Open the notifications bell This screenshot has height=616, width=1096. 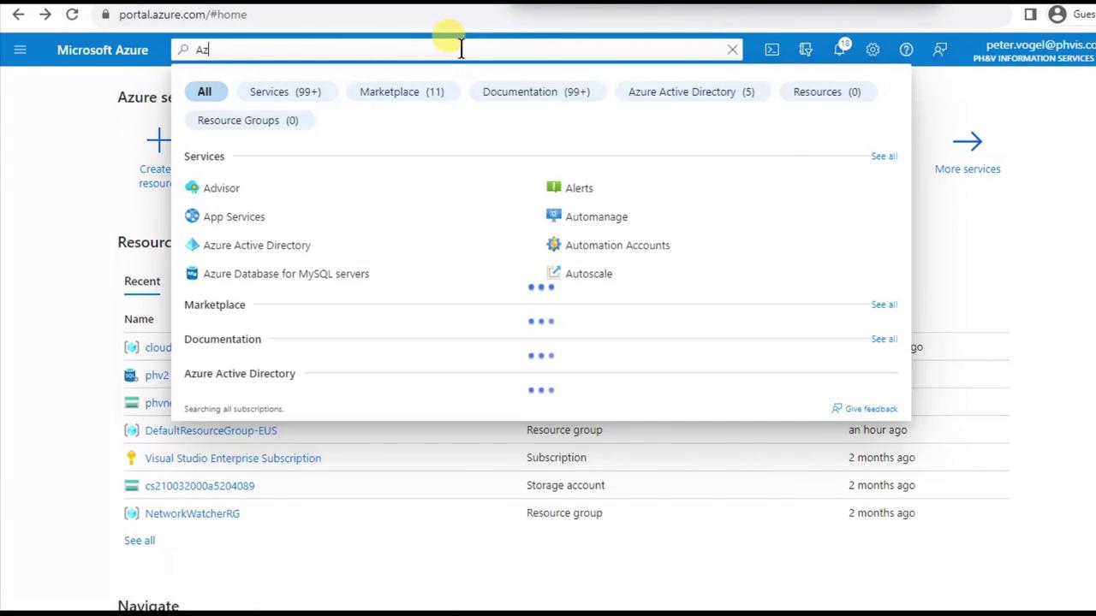tap(839, 50)
